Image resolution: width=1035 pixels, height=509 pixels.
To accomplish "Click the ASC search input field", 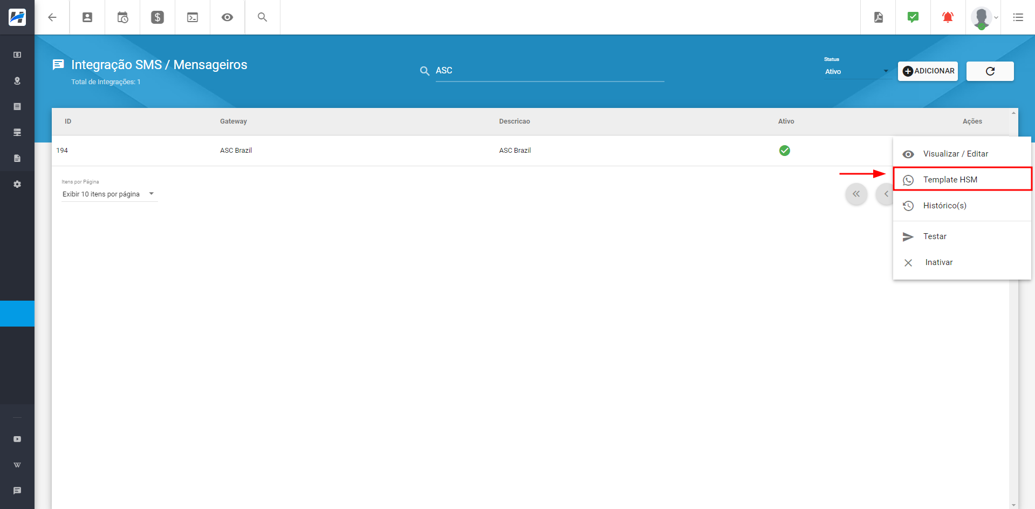I will point(550,71).
